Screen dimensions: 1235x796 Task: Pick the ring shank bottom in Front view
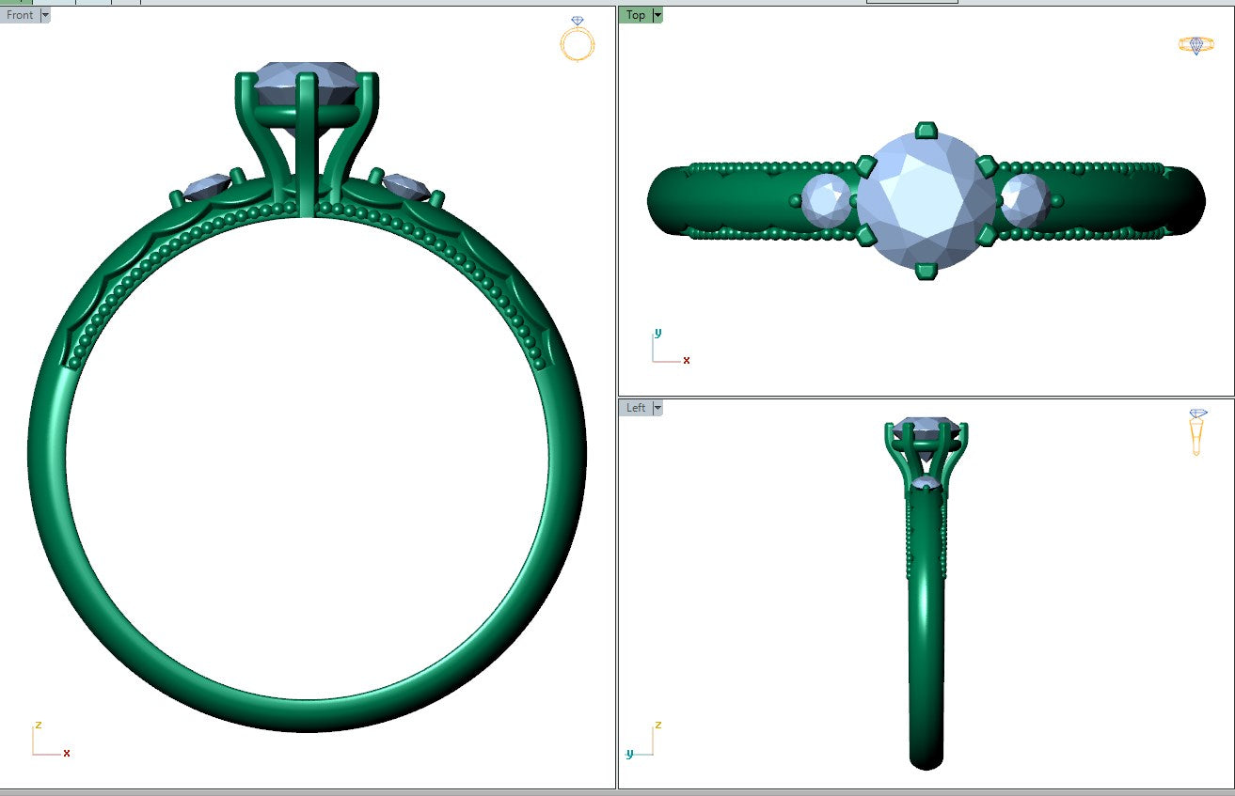308,714
